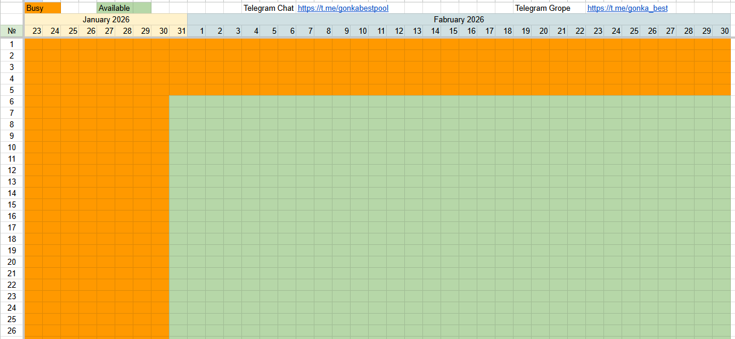Click the orange Busy legend cell

point(43,8)
